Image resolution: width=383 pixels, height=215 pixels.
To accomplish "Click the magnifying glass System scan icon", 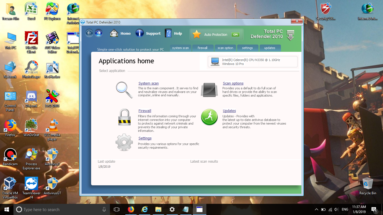I will [x=124, y=90].
